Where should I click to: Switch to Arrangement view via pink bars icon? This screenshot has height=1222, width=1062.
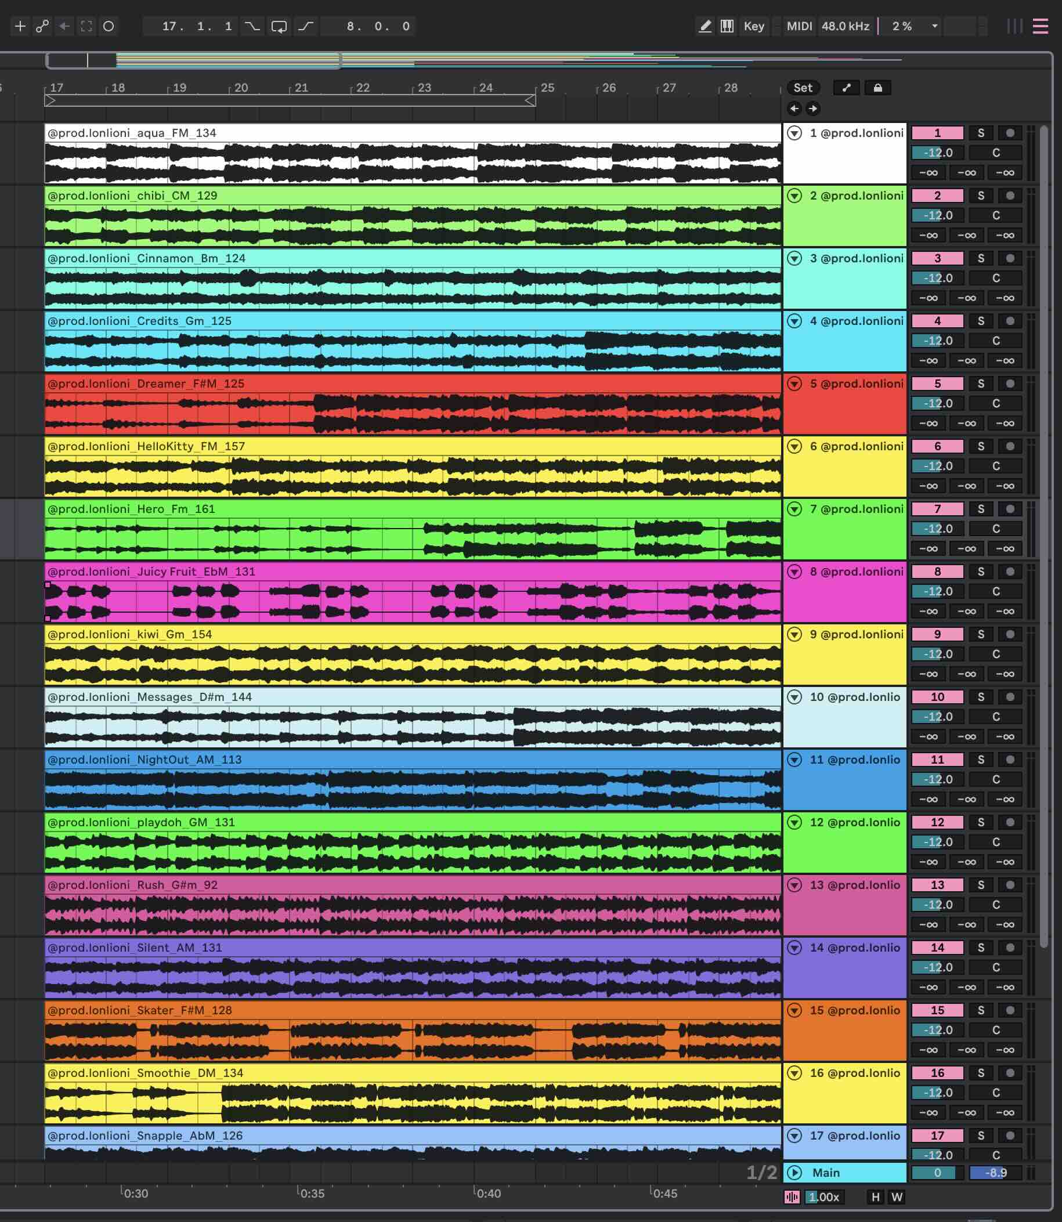[x=1040, y=26]
